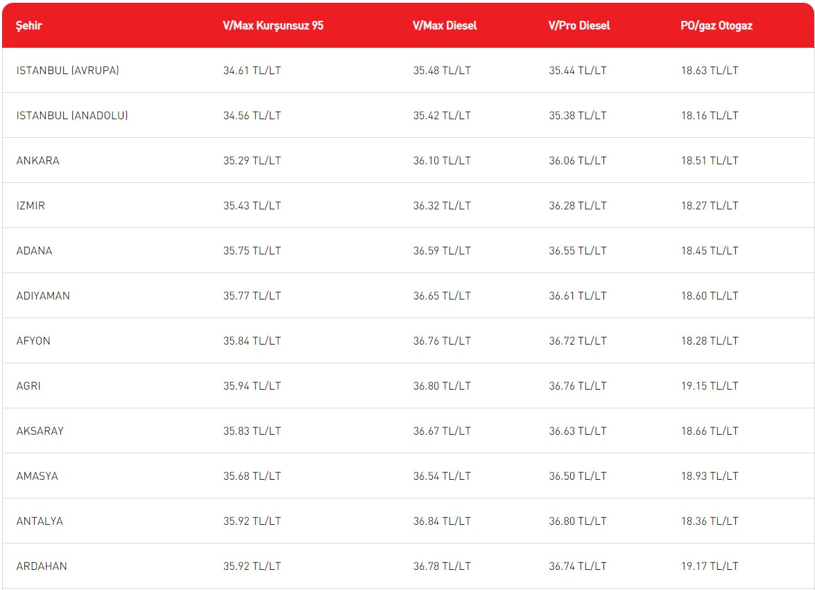This screenshot has width=815, height=590.
Task: Click Ankara V/Max Diesel price 36.10
Action: click(442, 161)
